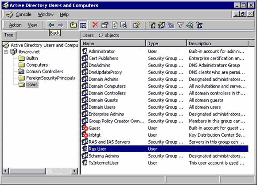Select ForeignSecurityPrincipals in the tree
257x185 pixels.
coord(51,78)
